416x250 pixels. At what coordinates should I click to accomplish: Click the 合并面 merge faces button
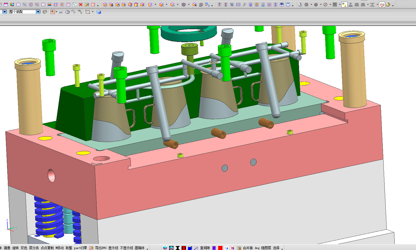pos(248,248)
